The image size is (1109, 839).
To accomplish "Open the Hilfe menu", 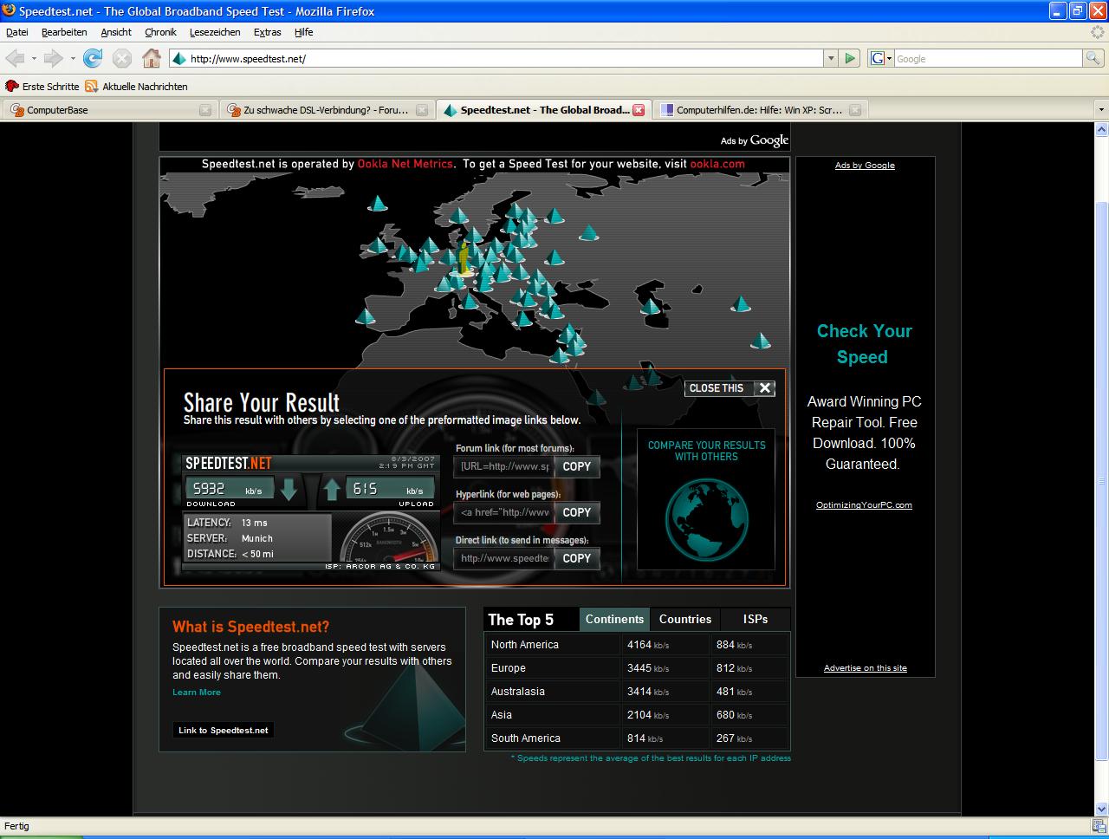I will (303, 32).
